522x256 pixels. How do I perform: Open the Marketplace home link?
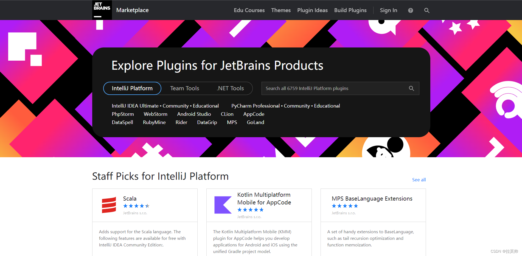tap(132, 10)
